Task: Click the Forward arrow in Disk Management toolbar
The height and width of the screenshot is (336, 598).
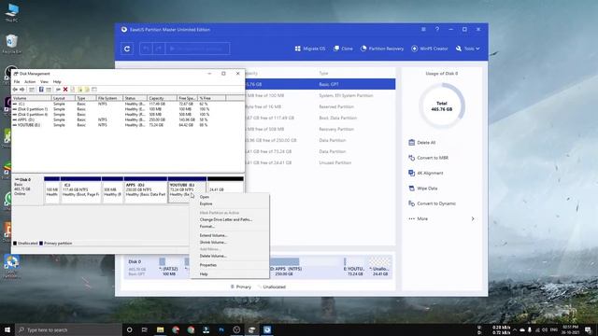Action: click(x=22, y=90)
